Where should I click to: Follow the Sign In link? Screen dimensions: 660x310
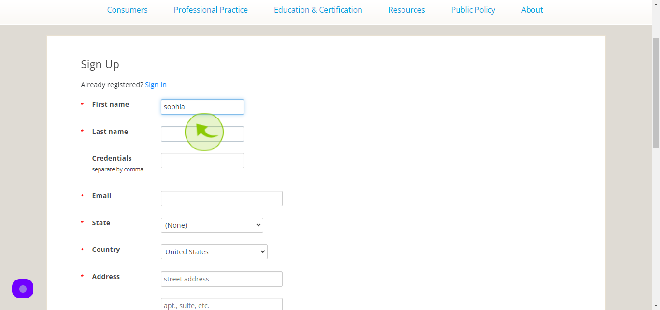pos(156,85)
